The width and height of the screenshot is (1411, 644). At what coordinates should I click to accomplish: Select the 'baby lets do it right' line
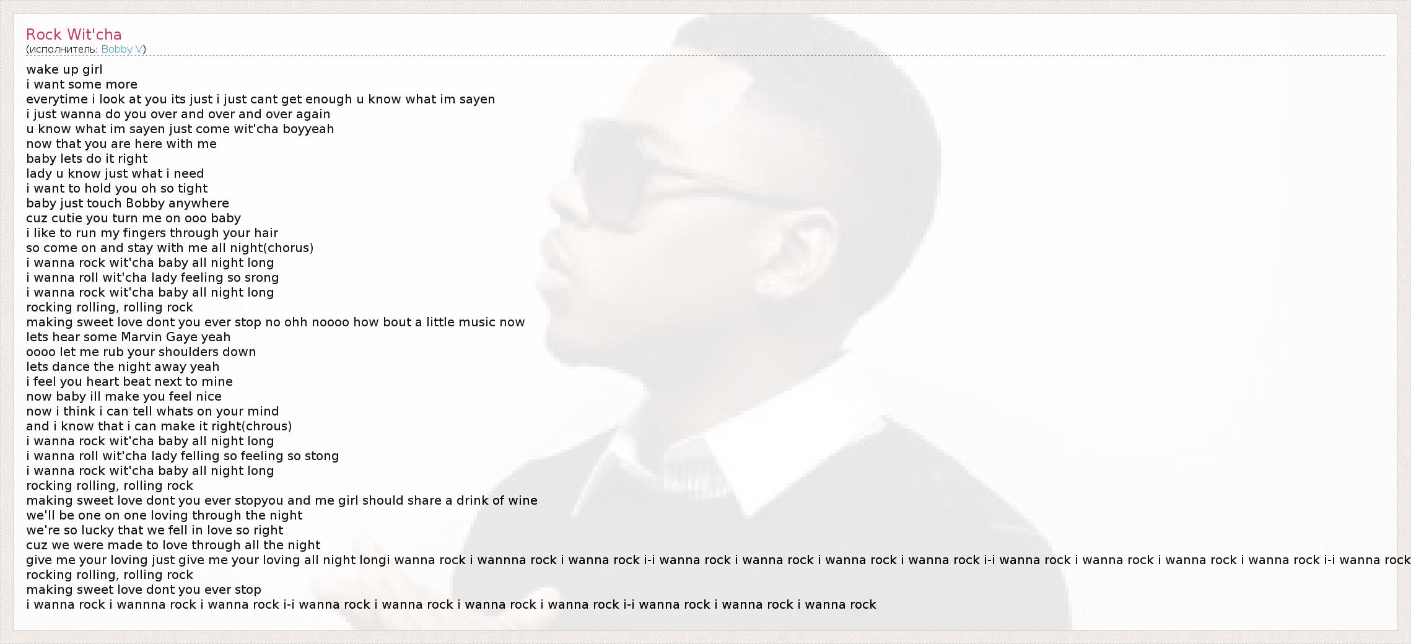[x=87, y=159]
